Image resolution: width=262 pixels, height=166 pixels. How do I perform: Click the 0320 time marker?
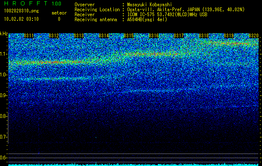pyautogui.click(x=254, y=36)
